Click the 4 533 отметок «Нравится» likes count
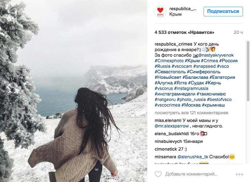The width and height of the screenshot is (250, 182). coord(184,32)
